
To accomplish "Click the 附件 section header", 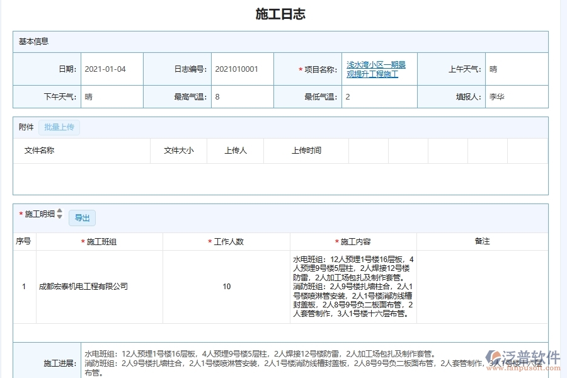I will pos(25,127).
